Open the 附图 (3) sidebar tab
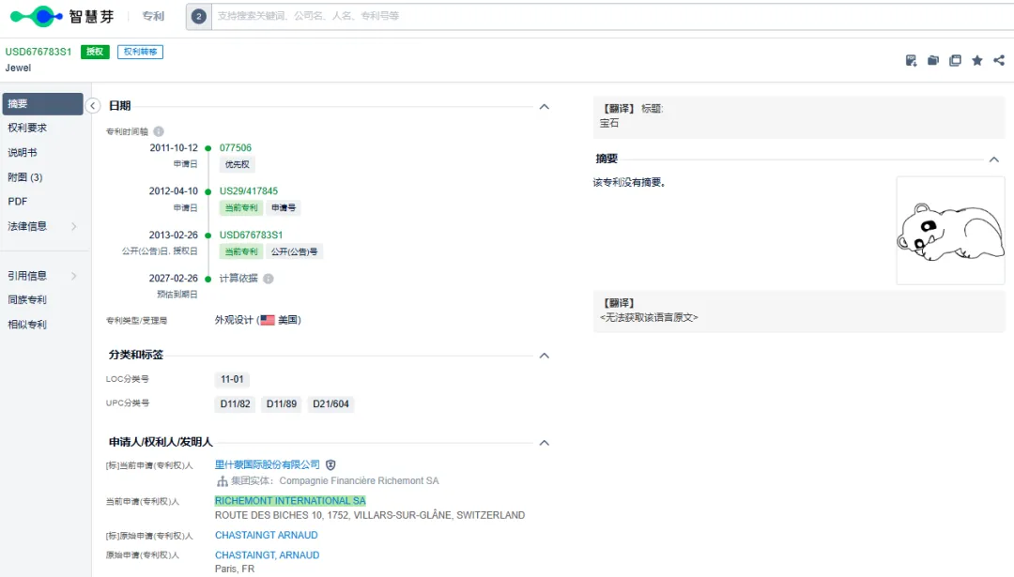 coord(42,177)
